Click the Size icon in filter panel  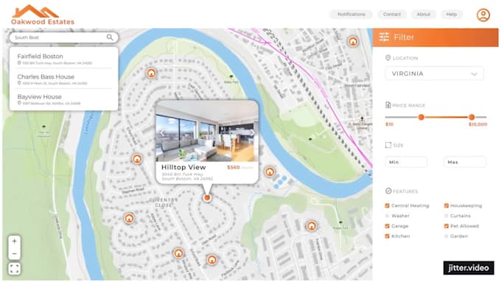388,145
